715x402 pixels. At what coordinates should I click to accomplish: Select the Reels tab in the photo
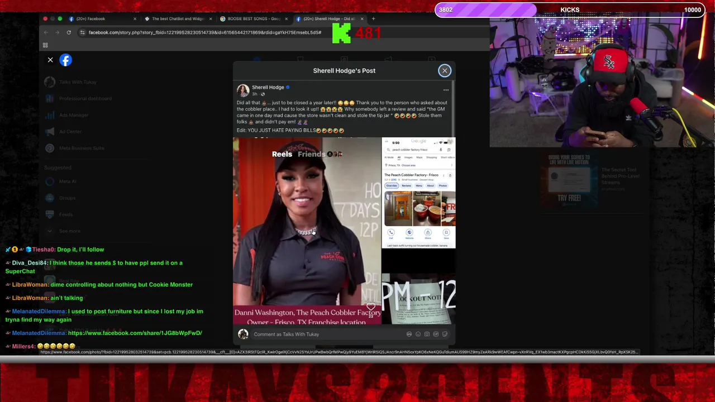pos(282,154)
